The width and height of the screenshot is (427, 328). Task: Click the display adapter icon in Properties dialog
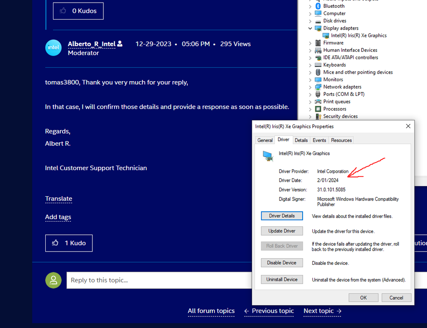point(268,156)
